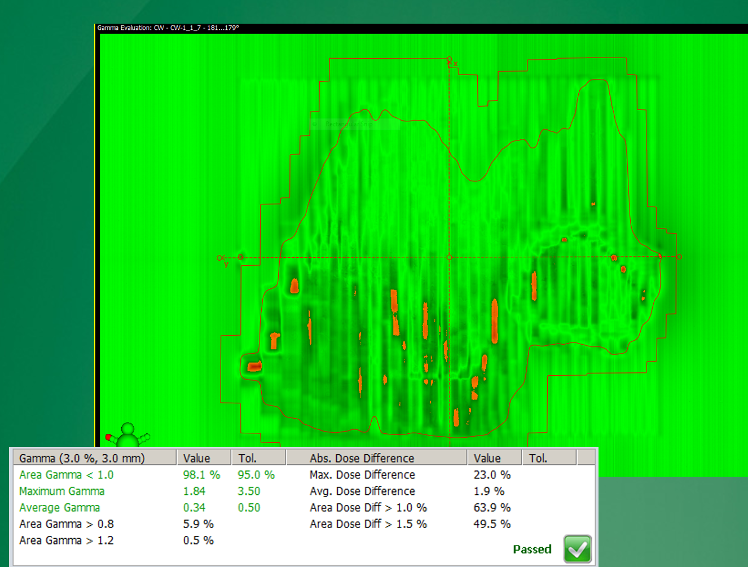Screen dimensions: 748x567
Task: Select the "Area Gamma < 1.0" row label
Action: (x=66, y=475)
